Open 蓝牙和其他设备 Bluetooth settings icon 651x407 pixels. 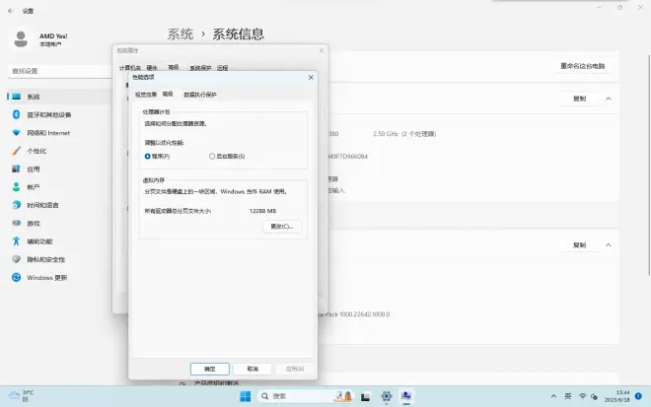[x=16, y=114]
